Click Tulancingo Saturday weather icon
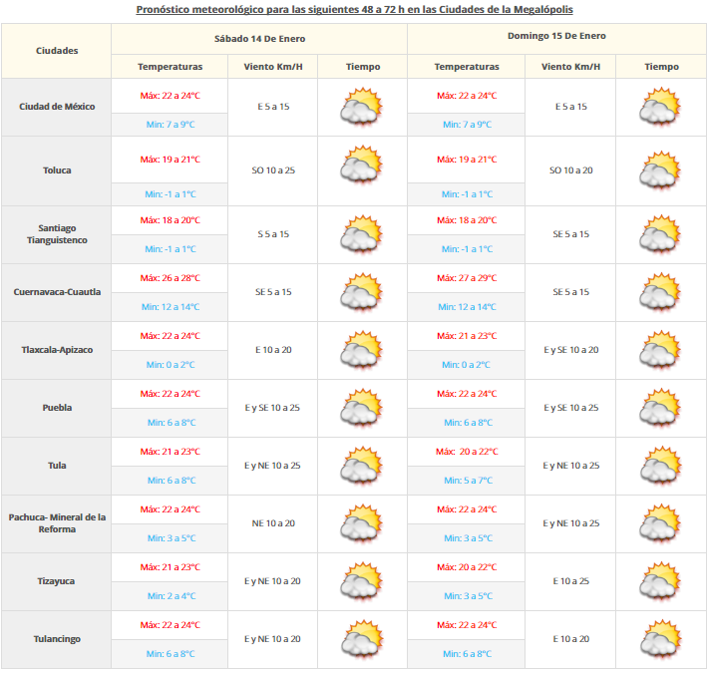Viewport: 707px width, 673px height. click(x=362, y=639)
